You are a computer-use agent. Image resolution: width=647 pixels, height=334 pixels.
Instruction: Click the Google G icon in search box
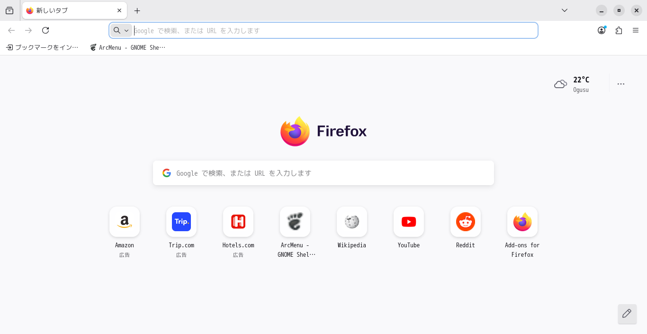[x=167, y=173]
